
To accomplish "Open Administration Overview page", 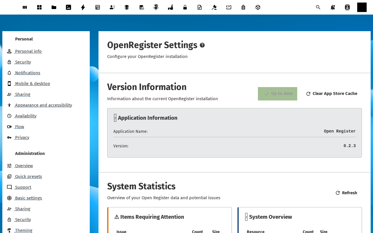I will pos(24,166).
